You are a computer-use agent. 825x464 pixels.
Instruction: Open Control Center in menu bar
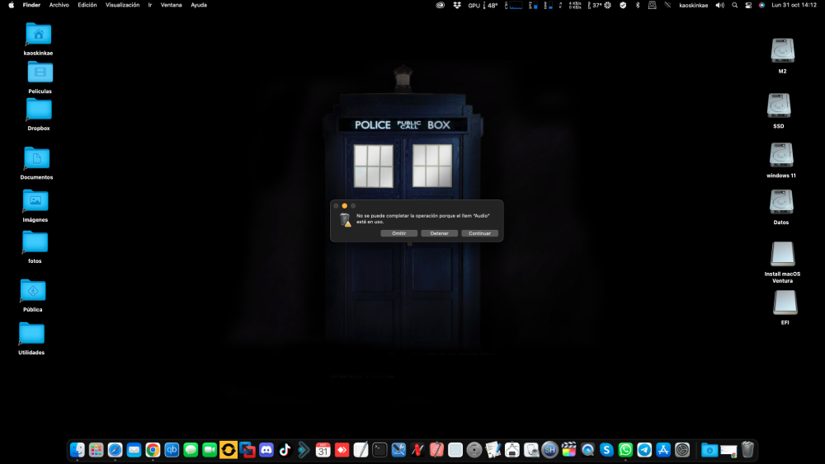click(x=748, y=5)
